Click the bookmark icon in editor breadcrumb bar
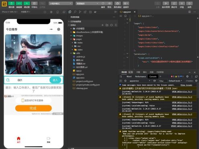 coord(125,16)
